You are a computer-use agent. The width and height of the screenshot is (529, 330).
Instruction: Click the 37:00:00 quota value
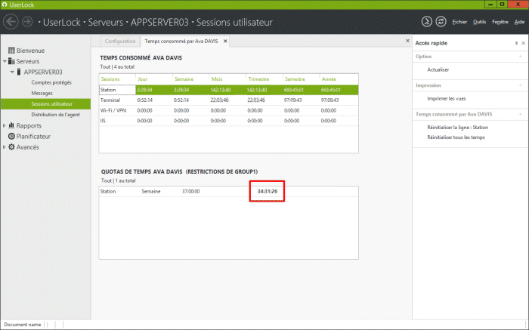click(190, 192)
